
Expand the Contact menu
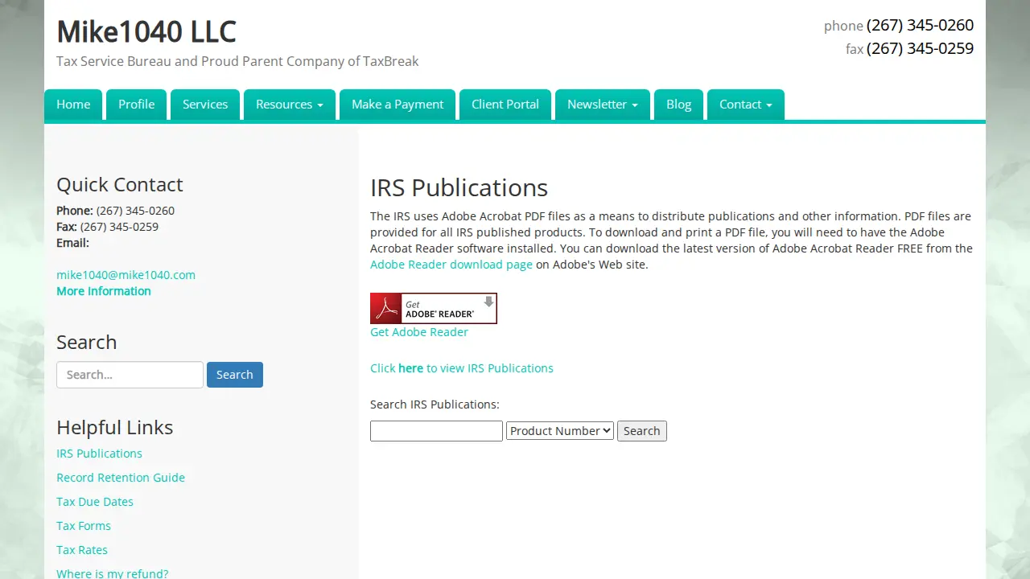click(x=746, y=105)
